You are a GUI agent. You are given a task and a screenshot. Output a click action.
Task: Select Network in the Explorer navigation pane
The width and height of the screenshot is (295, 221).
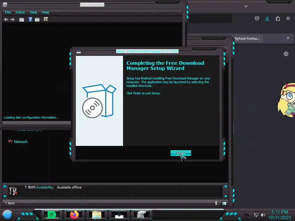(x=21, y=142)
